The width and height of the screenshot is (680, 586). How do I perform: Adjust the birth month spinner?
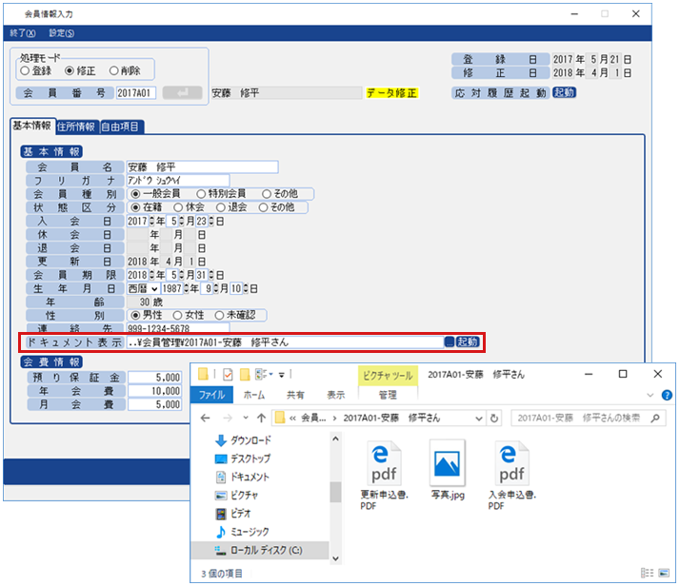pos(215,288)
